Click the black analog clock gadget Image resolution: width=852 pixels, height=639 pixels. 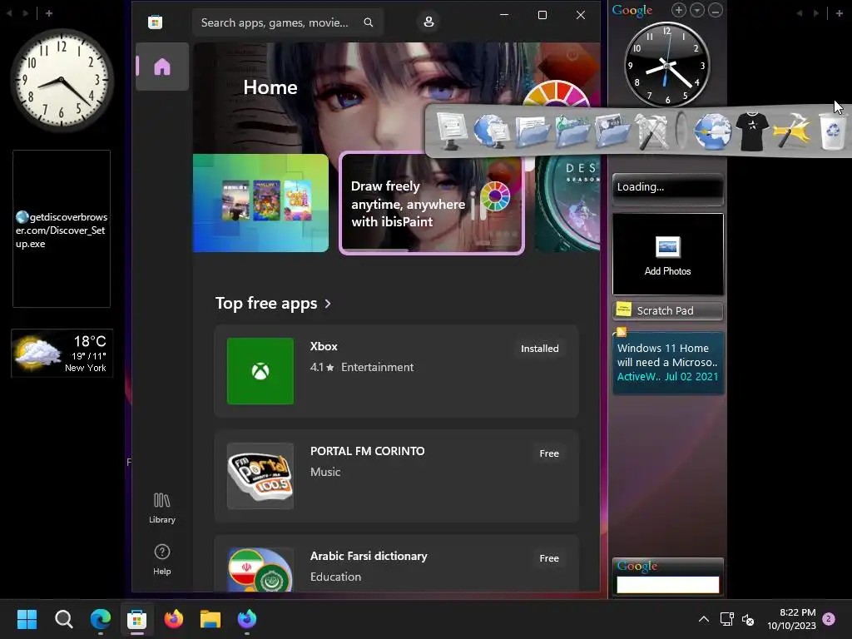tap(666, 64)
